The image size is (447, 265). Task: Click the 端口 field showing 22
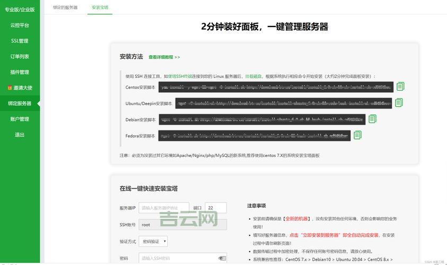[216, 208]
